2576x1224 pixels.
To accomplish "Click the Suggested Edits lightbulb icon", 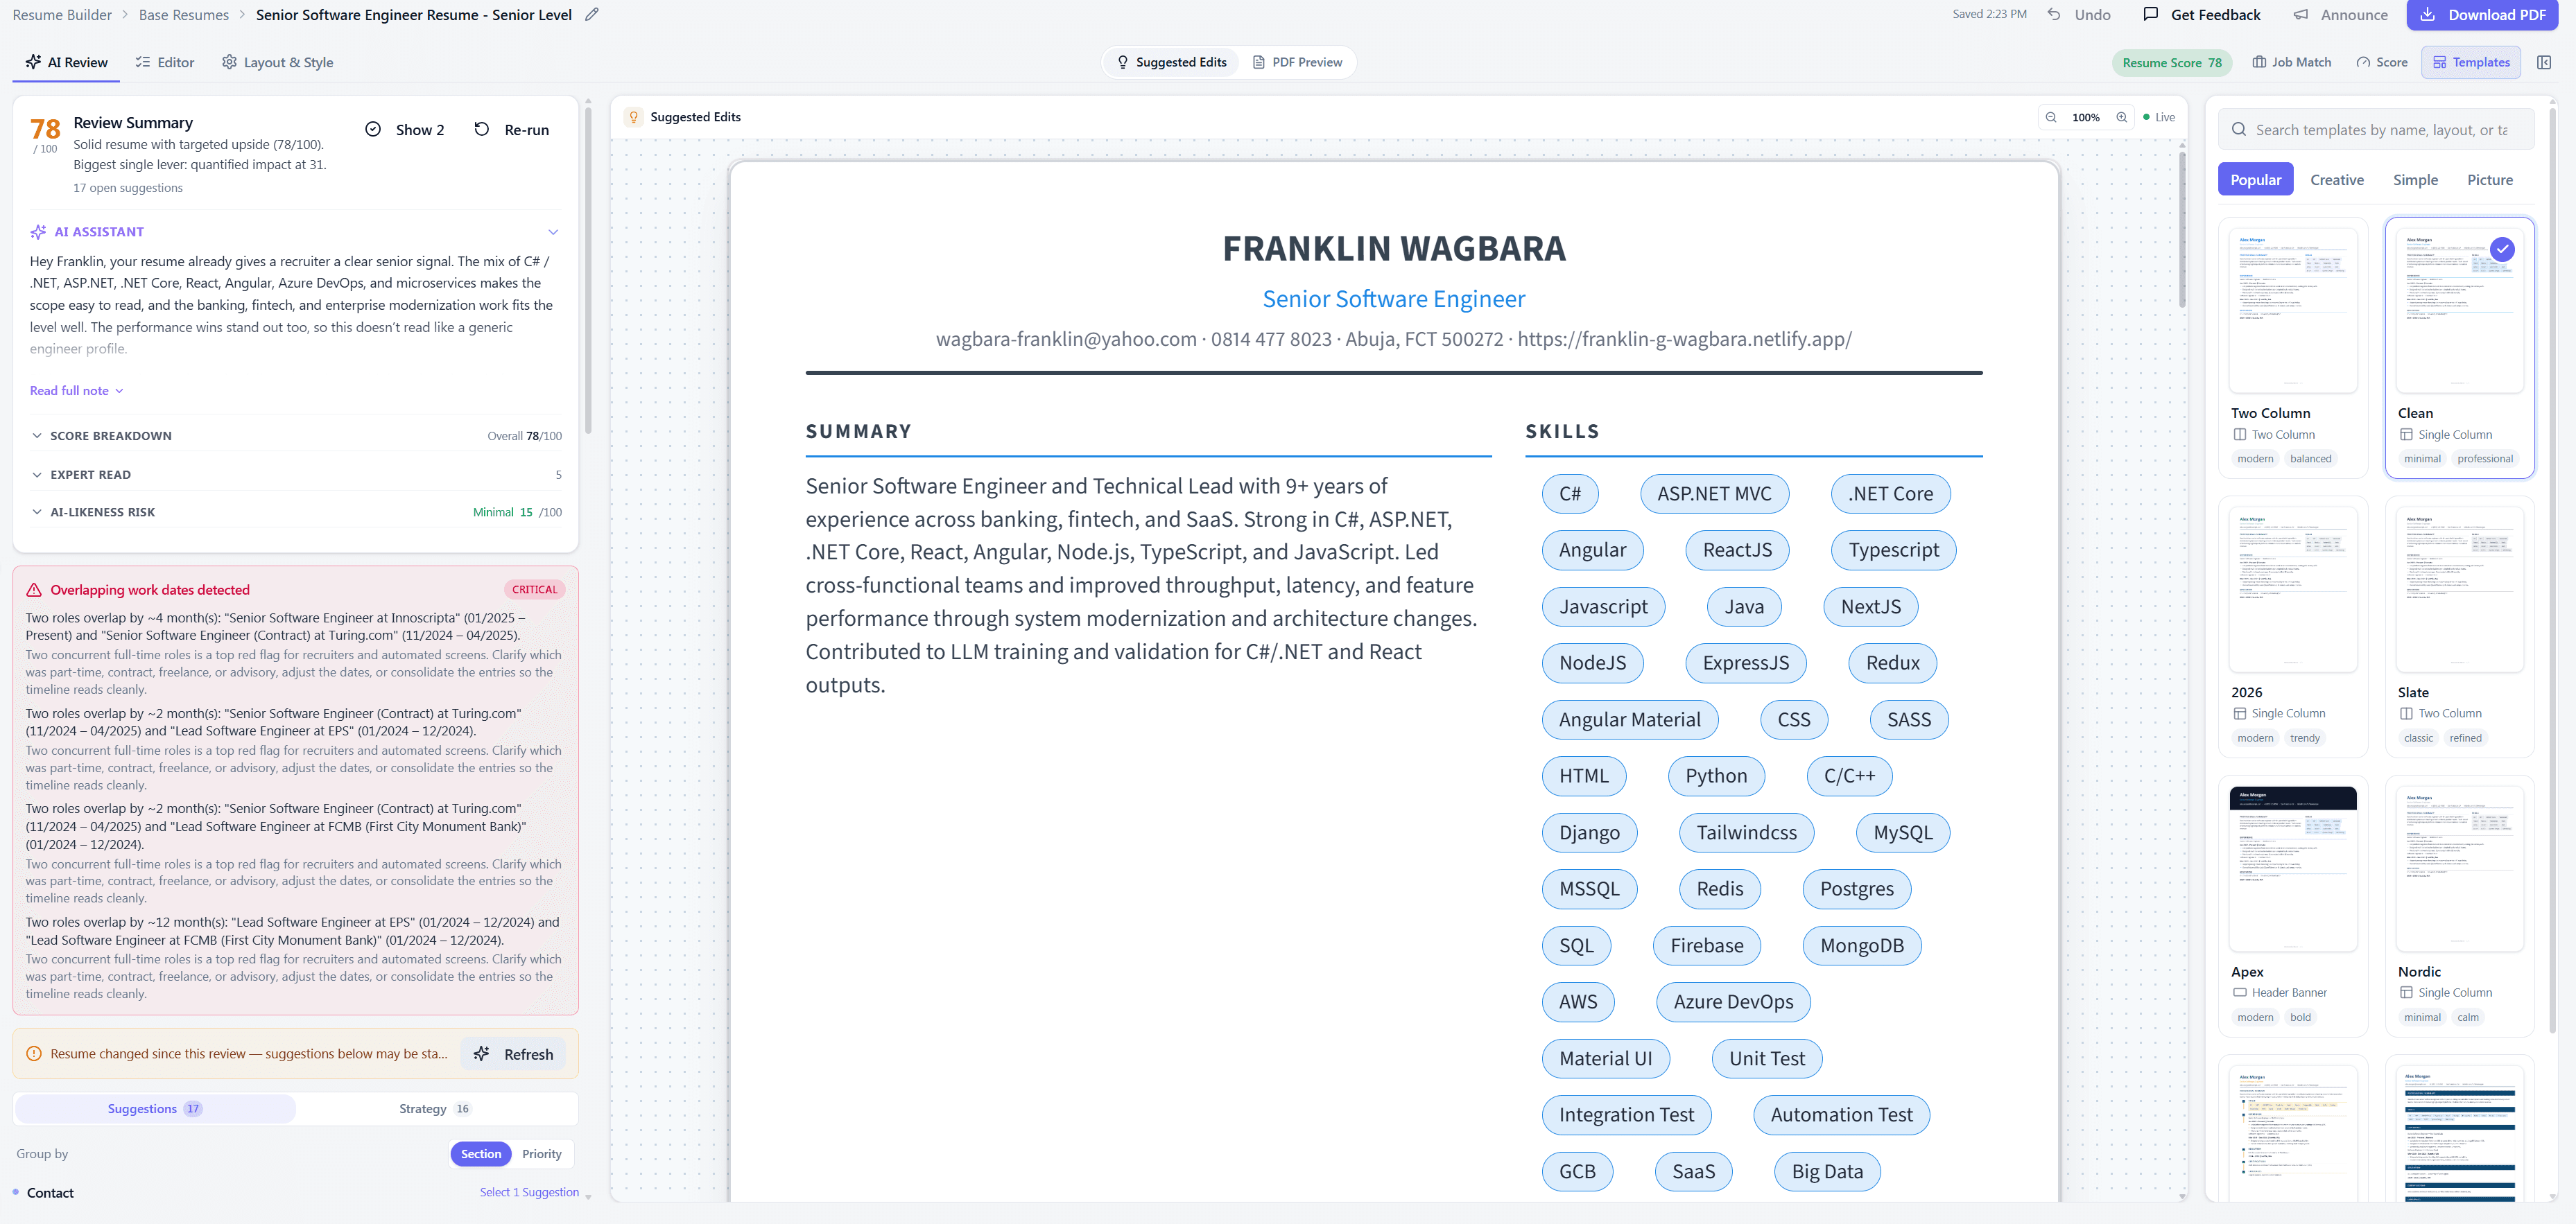I will pos(633,117).
